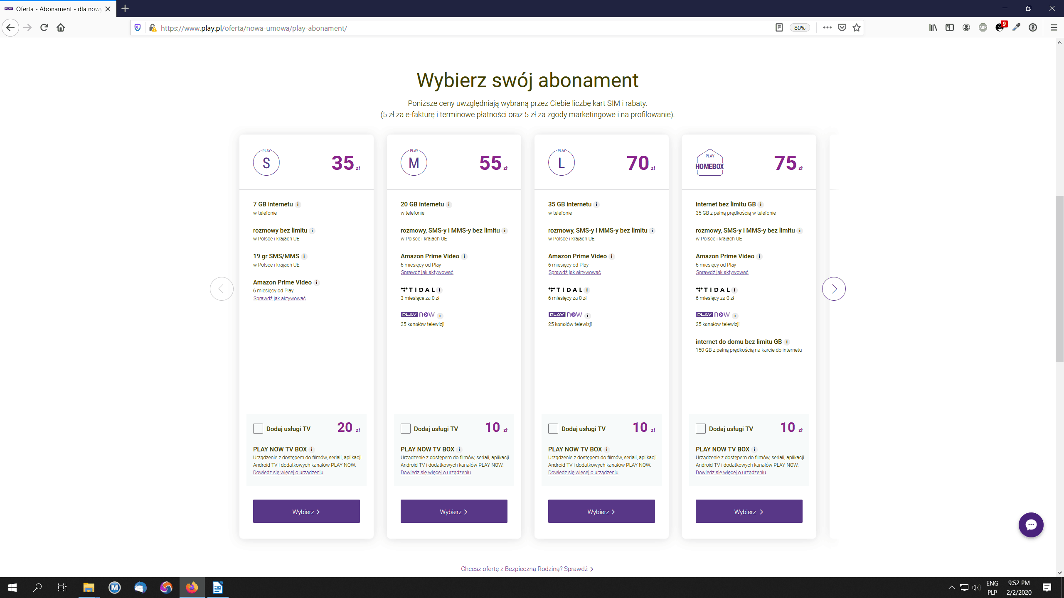
Task: Open Sprawdź jak aktywować in Play S plan
Action: click(279, 299)
